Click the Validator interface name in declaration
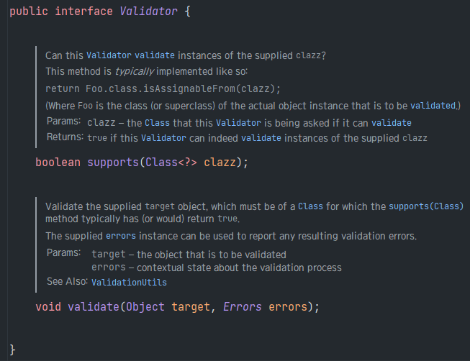470x361 pixels. click(x=149, y=12)
